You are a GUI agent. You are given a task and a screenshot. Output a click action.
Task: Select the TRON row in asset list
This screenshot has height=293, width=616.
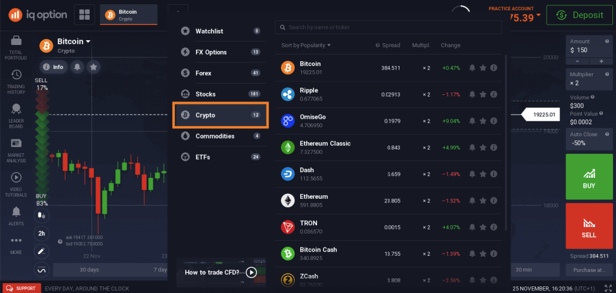pyautogui.click(x=388, y=227)
